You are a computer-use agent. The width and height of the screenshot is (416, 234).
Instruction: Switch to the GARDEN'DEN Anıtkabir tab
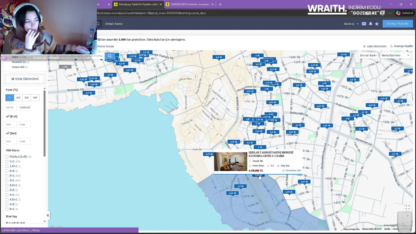[x=190, y=4]
